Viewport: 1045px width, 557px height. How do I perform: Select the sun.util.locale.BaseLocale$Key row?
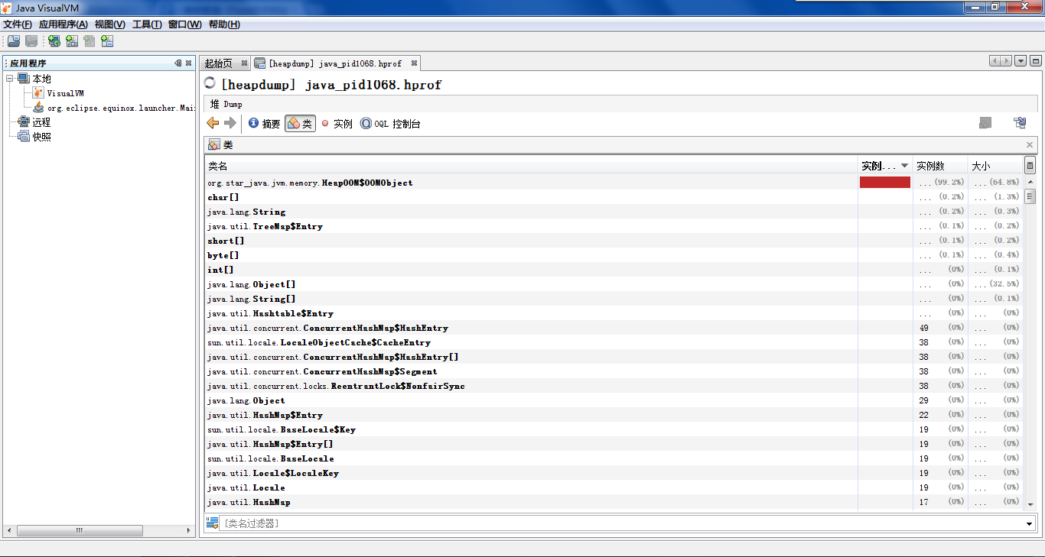(x=614, y=429)
